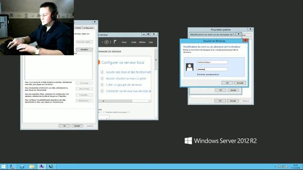
Task: Click the network icon in system tray
Action: 283,167
